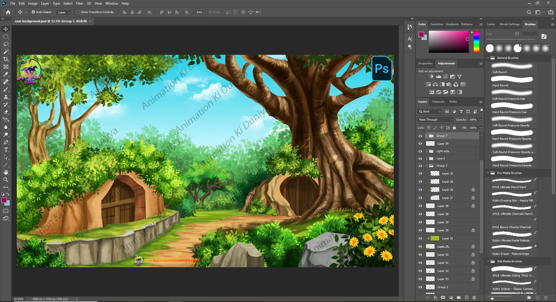This screenshot has height=302, width=556.
Task: Select the Horizontal Type tool
Action: pyautogui.click(x=6, y=150)
